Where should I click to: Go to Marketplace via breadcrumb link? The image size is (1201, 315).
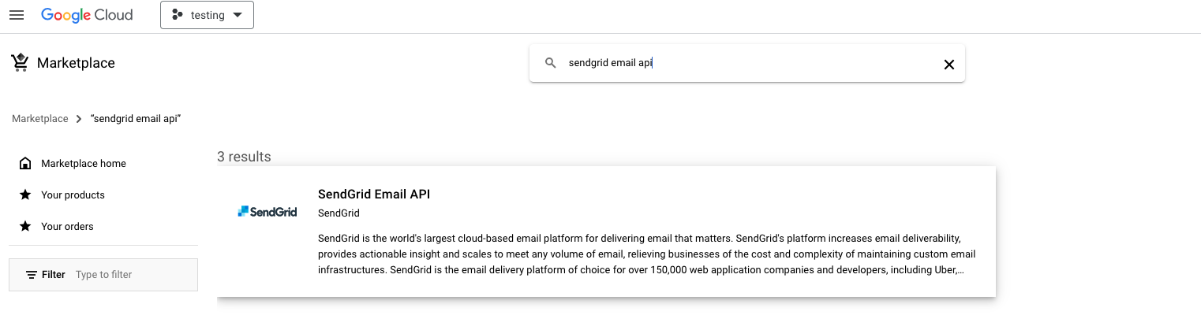tap(40, 118)
